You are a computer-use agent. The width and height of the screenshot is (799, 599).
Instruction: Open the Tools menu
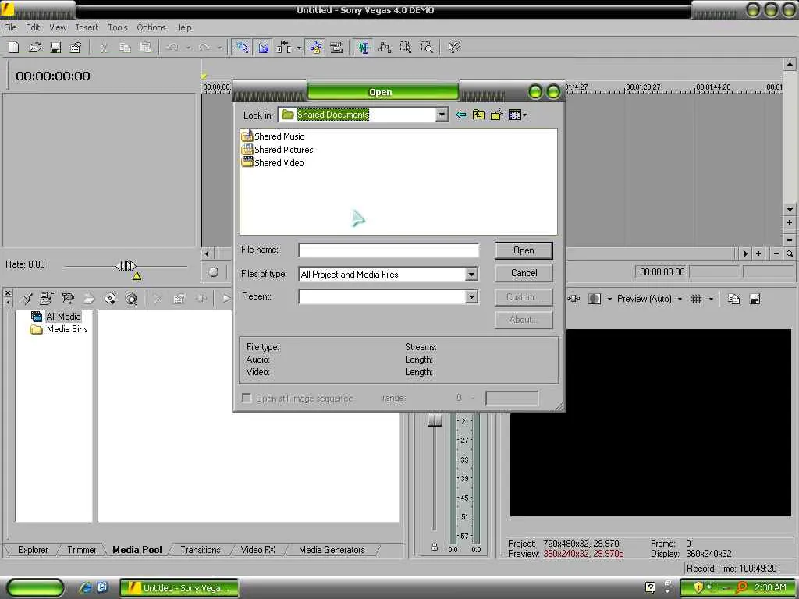117,27
